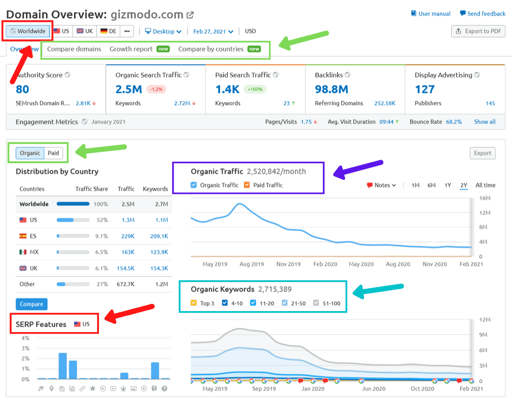Click Show all engagement metrics link
This screenshot has height=403, width=512.
click(x=485, y=122)
